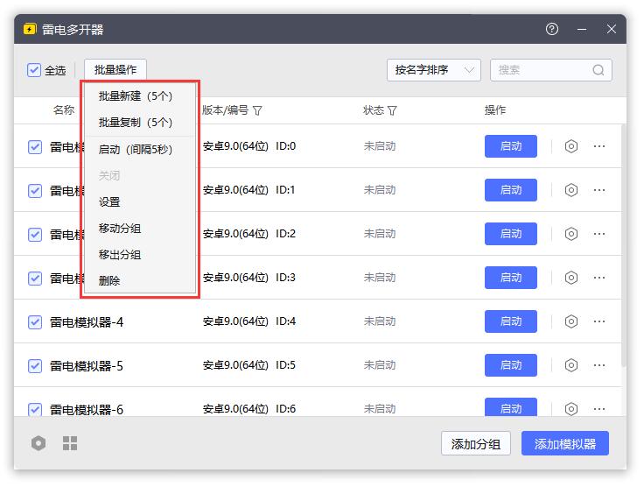The width and height of the screenshot is (644, 487).
Task: Uncheck the checkbox for 雷电模拟器-4
Action: [x=35, y=323]
